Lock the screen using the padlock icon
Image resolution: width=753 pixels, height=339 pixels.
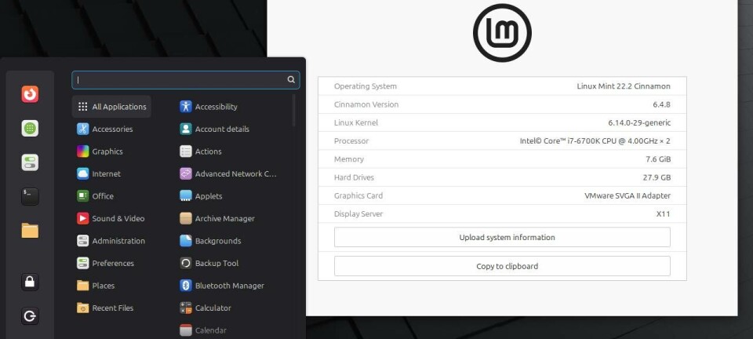coord(30,282)
